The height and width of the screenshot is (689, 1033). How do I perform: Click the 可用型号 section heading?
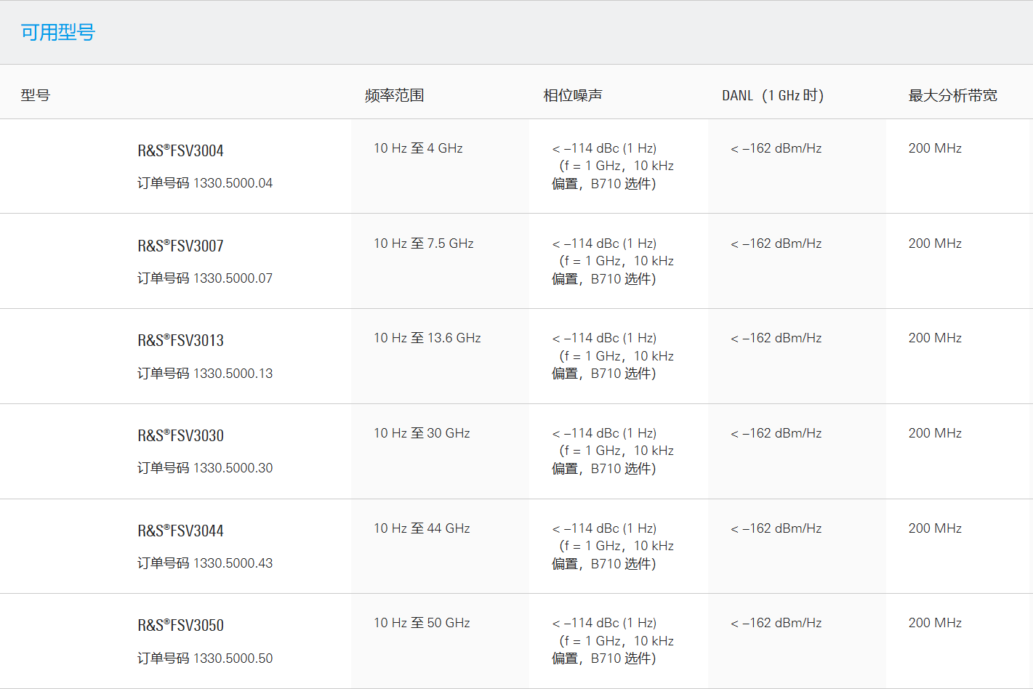click(57, 32)
